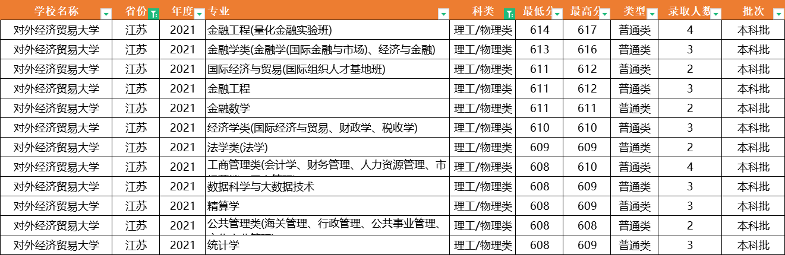Click the 理工/物理类 cell in 经济学类 row
The height and width of the screenshot is (255, 785).
(483, 128)
